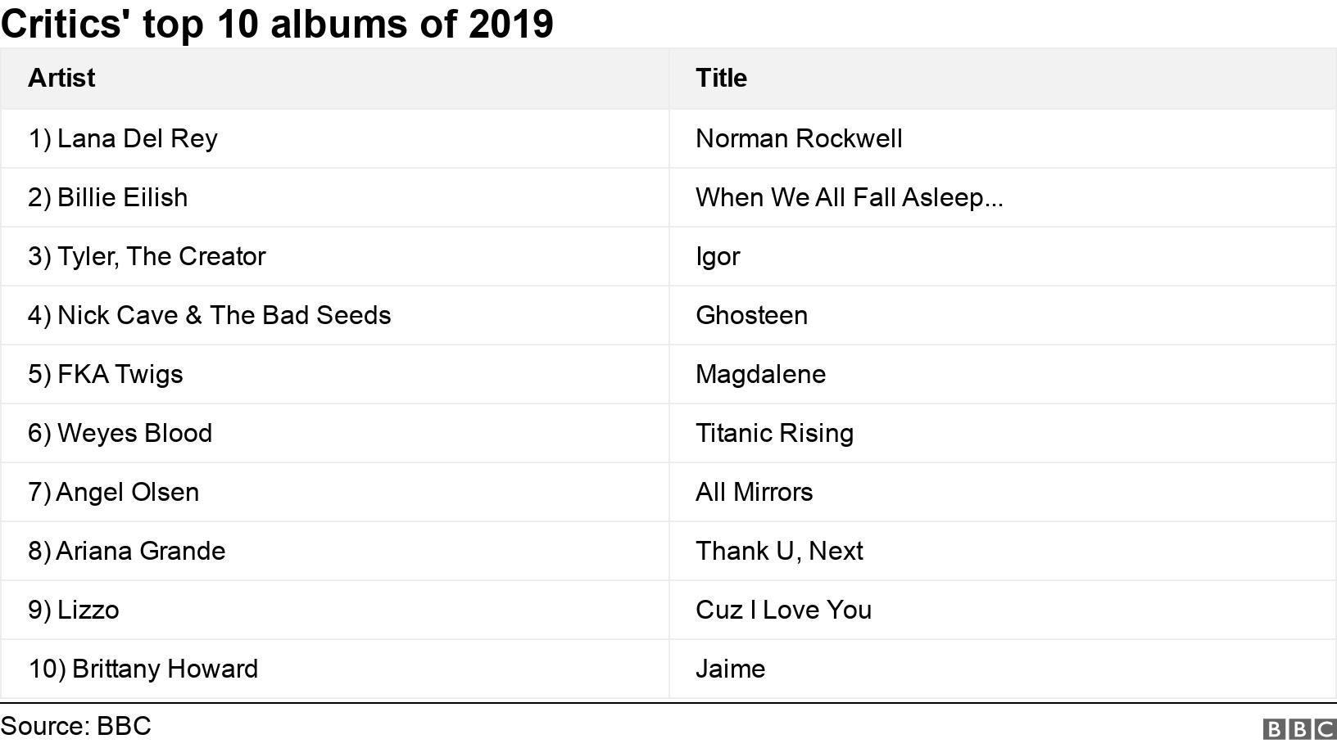Screen dimensions: 1337x748
Task: Click the Source: BBC caption text
Action: [76, 726]
